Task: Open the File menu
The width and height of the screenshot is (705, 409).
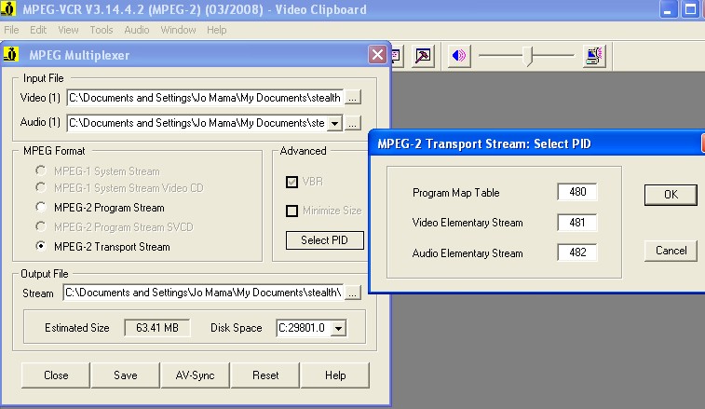Action: point(11,30)
